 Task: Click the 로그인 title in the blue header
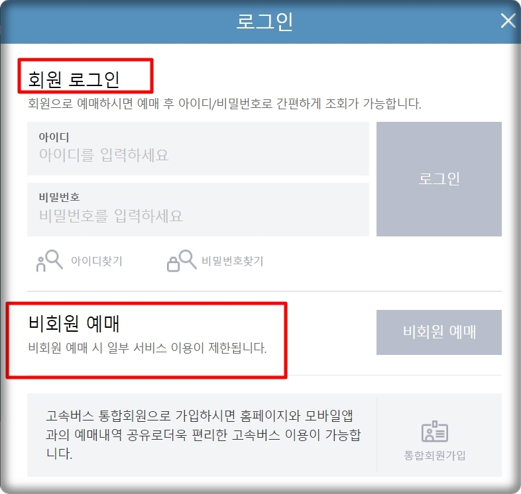(264, 22)
